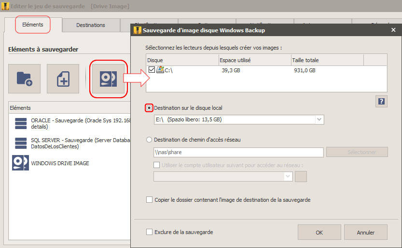Viewport: 402px width, 248px height.
Task: Select the WINDOWS DRIVE IMAGE entry text
Action: pyautogui.click(x=60, y=163)
